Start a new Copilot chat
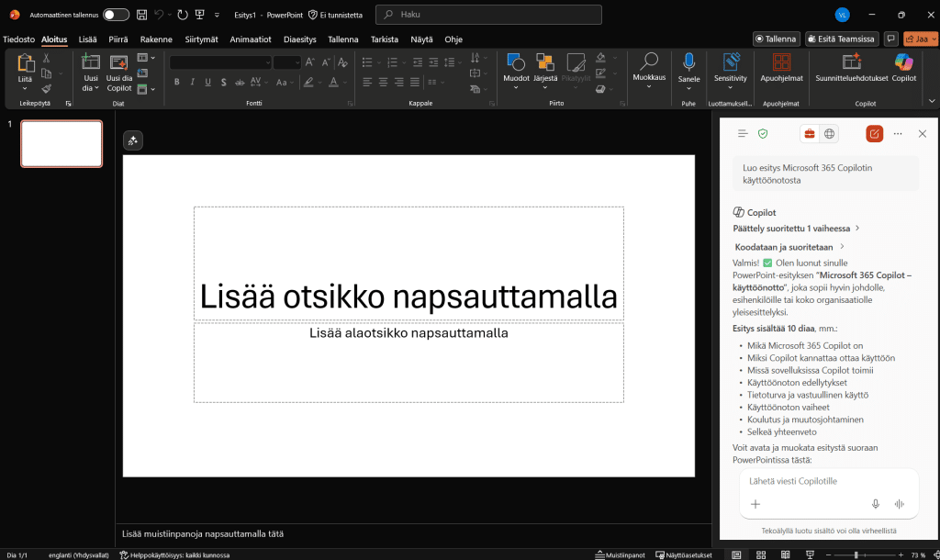The image size is (940, 560). (874, 134)
